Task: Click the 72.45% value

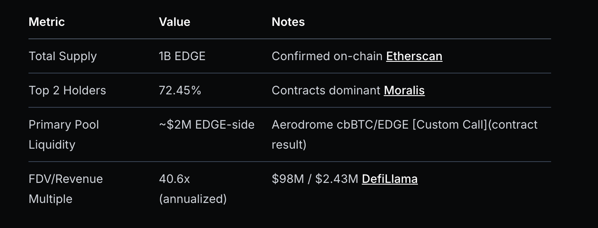Action: click(x=180, y=90)
